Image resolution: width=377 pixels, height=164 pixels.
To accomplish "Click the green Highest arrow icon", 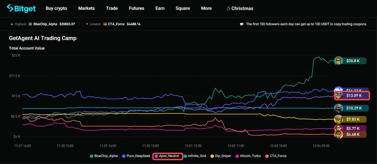I will tap(12, 24).
